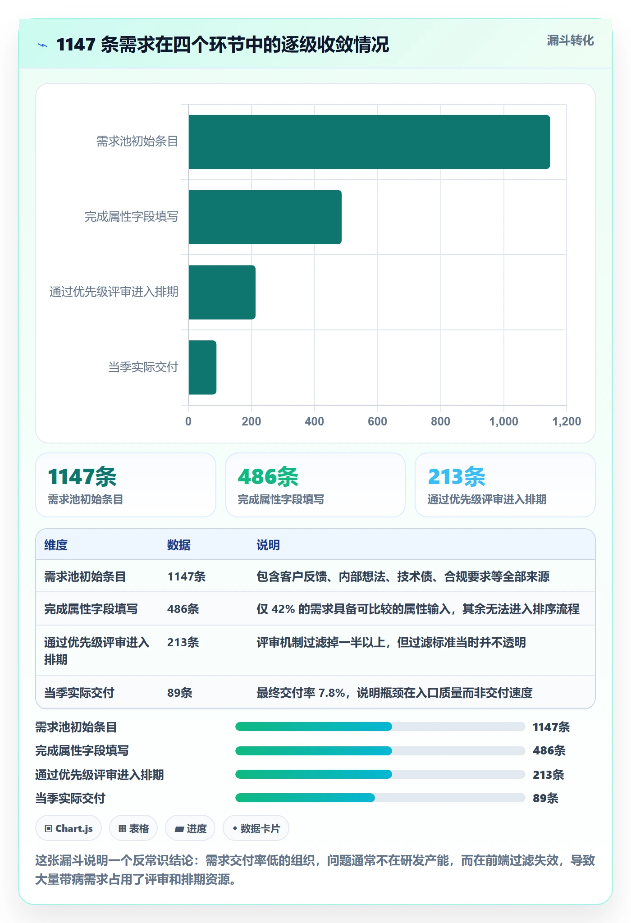Click progress list value 89条
The height and width of the screenshot is (923, 631).
coord(545,798)
